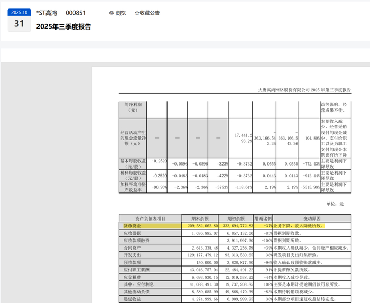Click the 基本每股收益 row label

click(133, 164)
